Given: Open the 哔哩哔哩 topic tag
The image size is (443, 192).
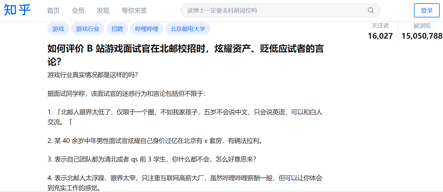Looking at the screenshot, I should [x=147, y=29].
